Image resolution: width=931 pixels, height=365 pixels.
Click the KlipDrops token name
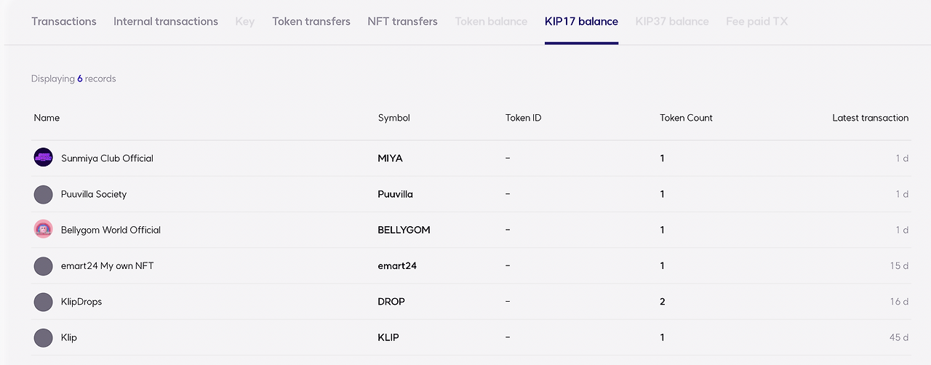pos(81,302)
